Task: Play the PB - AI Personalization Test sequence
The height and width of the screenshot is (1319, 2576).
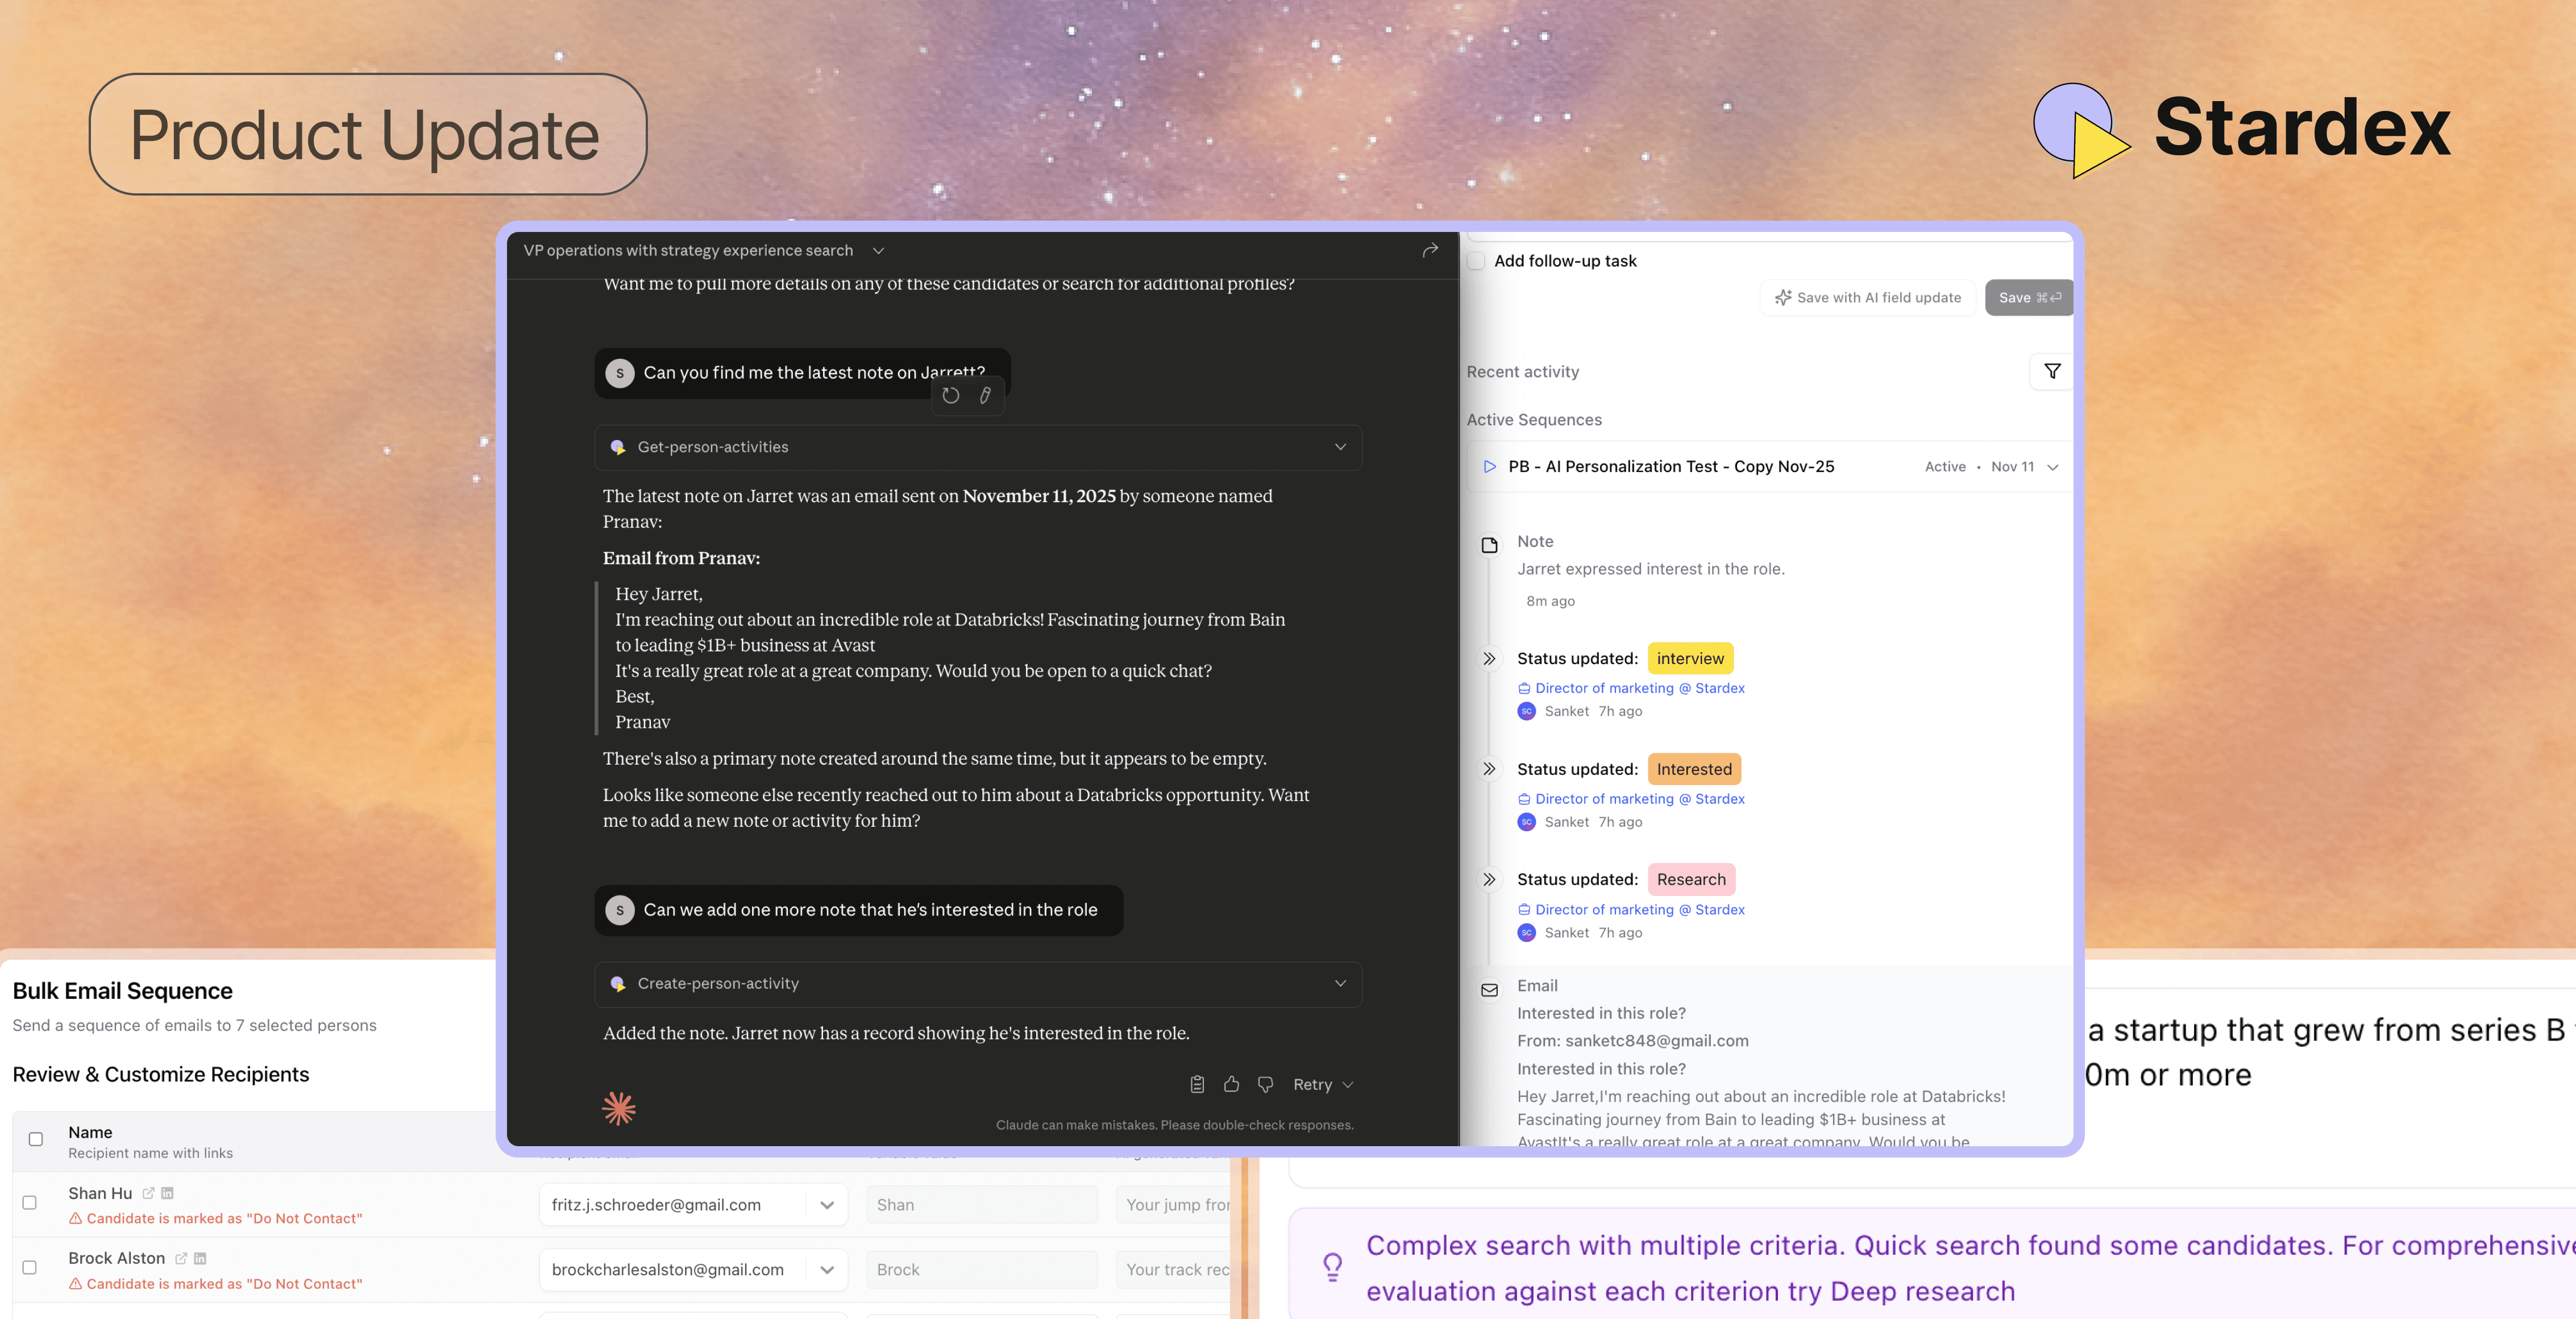Action: point(1489,466)
